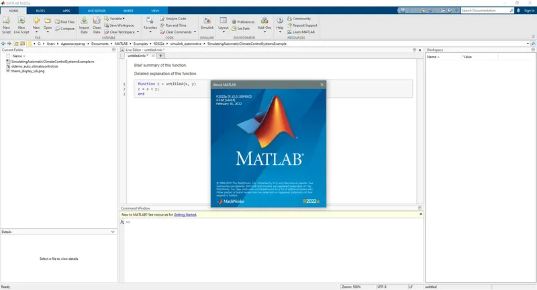Create a New Script
This screenshot has height=290, width=537.
6,25
